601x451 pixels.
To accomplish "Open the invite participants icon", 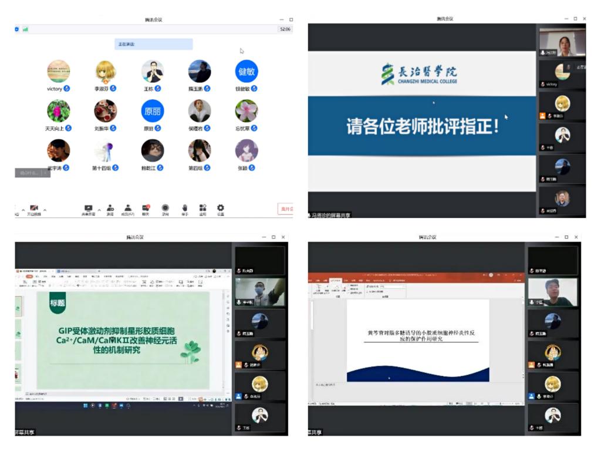I will 110,208.
